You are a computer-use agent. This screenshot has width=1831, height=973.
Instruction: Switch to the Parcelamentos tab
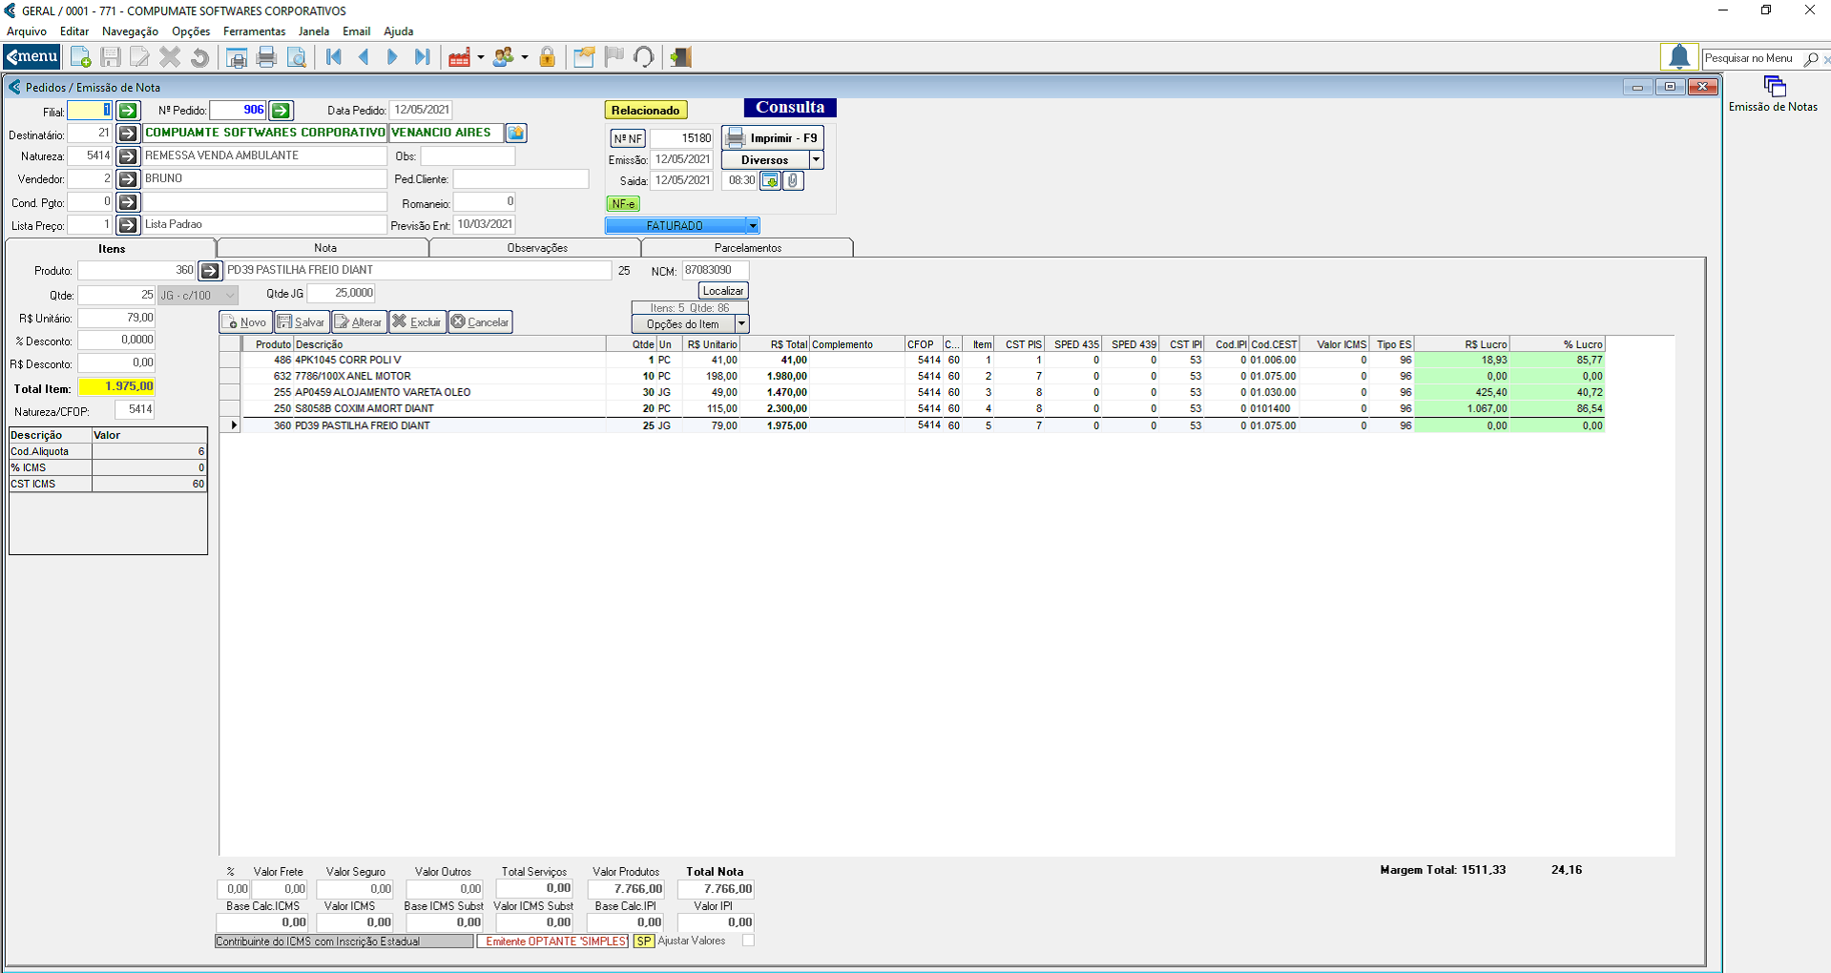point(747,248)
